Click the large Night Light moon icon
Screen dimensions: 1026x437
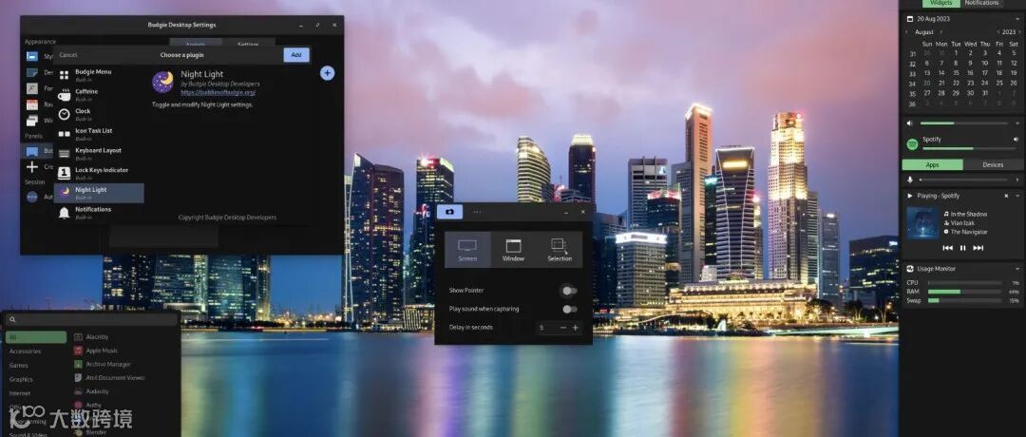coord(163,82)
